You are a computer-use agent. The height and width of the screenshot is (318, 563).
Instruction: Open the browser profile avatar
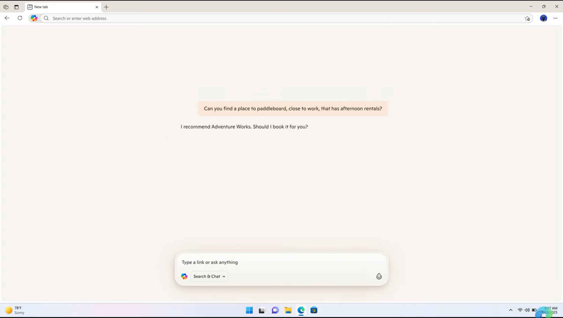point(543,18)
